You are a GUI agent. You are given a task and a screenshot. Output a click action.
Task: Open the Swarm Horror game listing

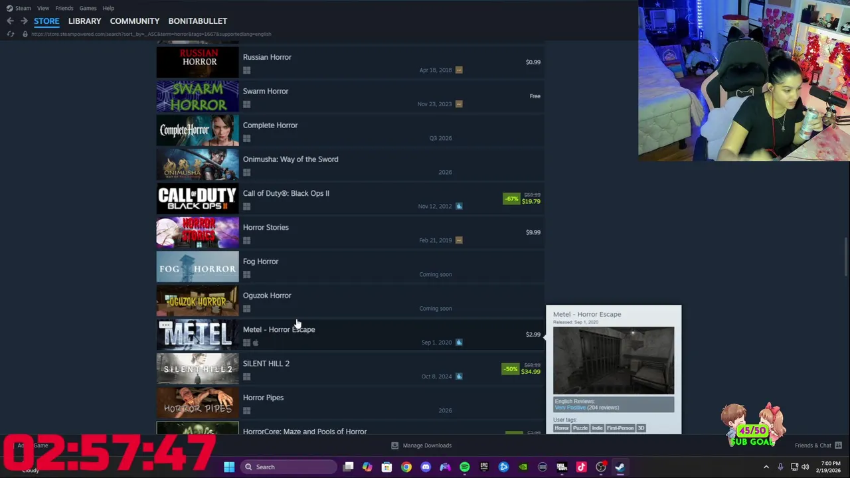(x=350, y=96)
